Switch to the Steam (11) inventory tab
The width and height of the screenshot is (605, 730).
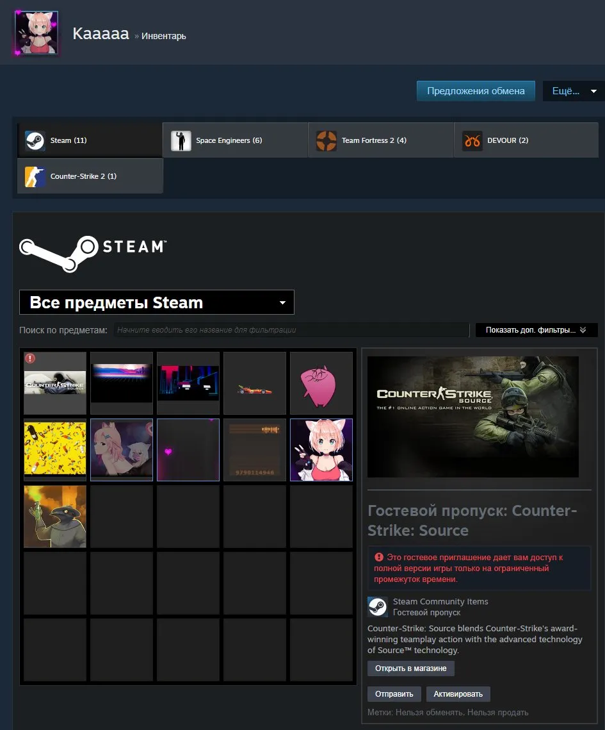[x=90, y=140]
